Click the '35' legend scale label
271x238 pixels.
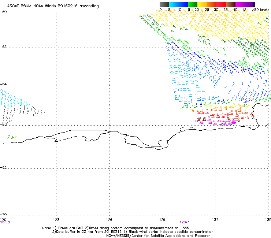coord(226,10)
